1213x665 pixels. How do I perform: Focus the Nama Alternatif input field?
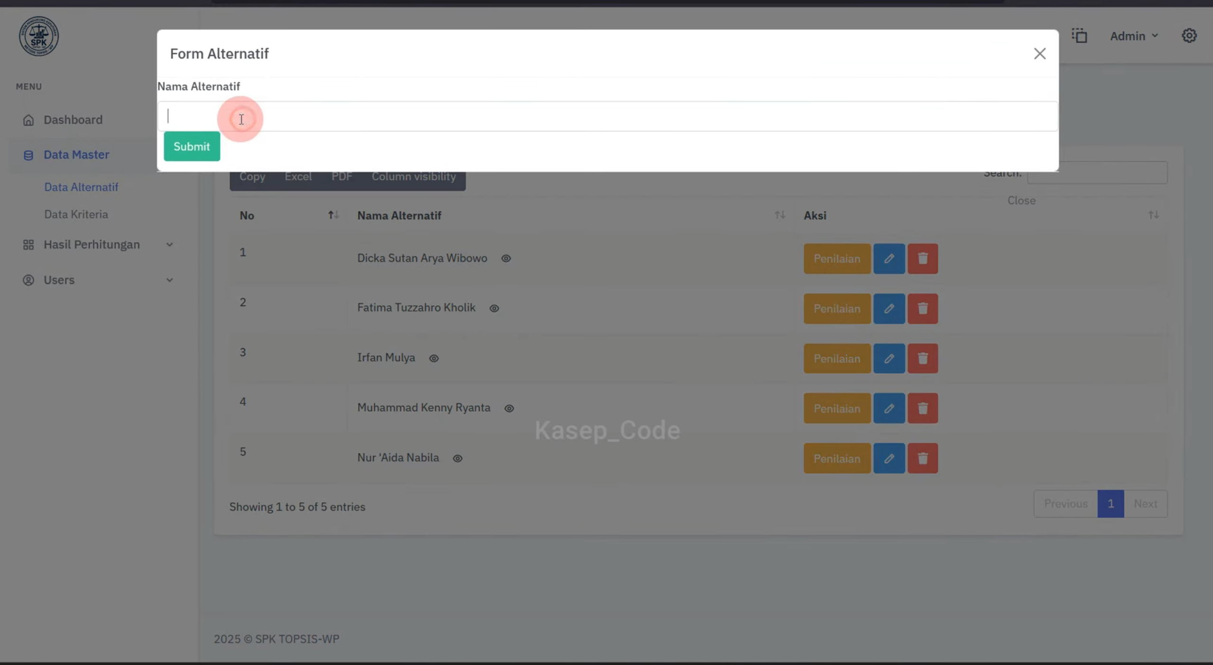click(x=608, y=116)
